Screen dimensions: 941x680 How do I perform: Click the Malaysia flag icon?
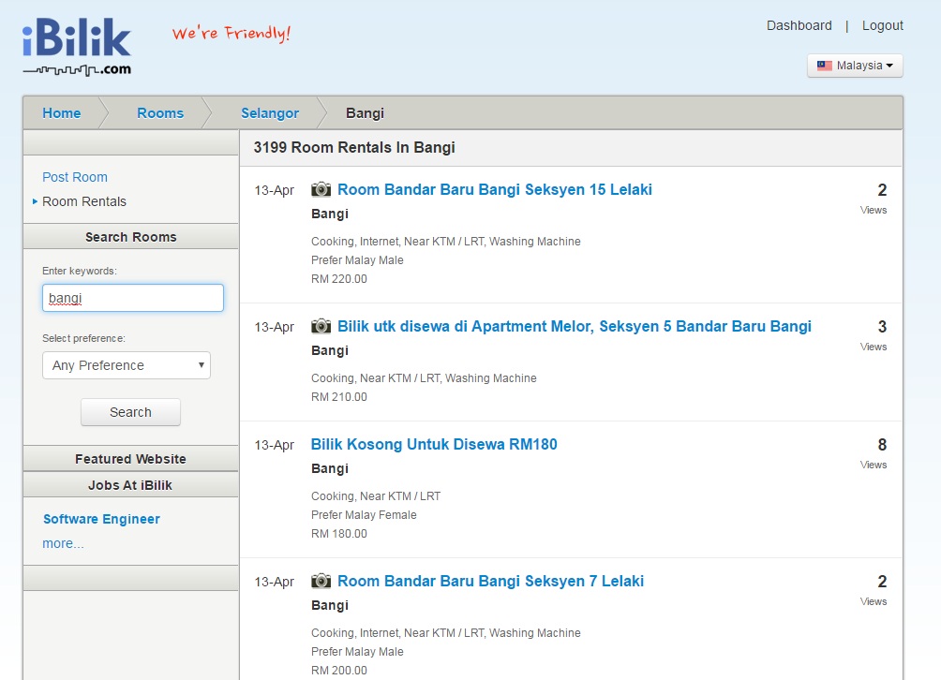(x=825, y=66)
